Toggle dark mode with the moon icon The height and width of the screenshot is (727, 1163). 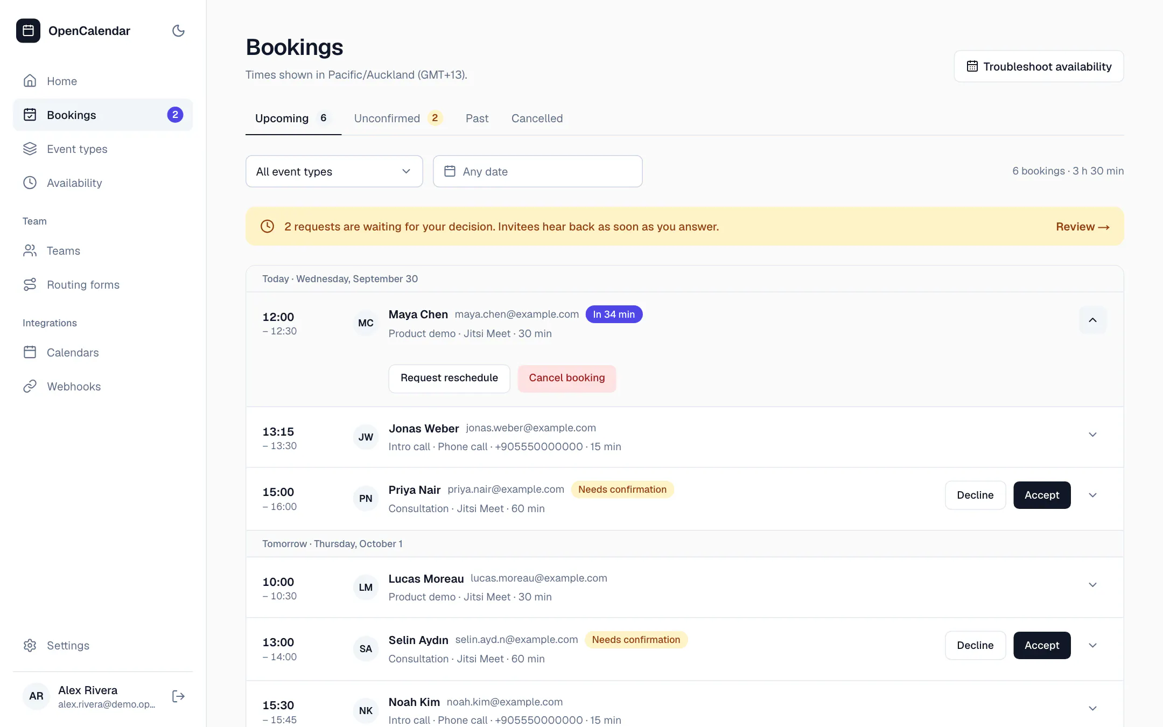click(178, 31)
